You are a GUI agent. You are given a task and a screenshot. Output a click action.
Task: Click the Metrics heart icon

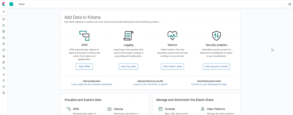coord(172,36)
